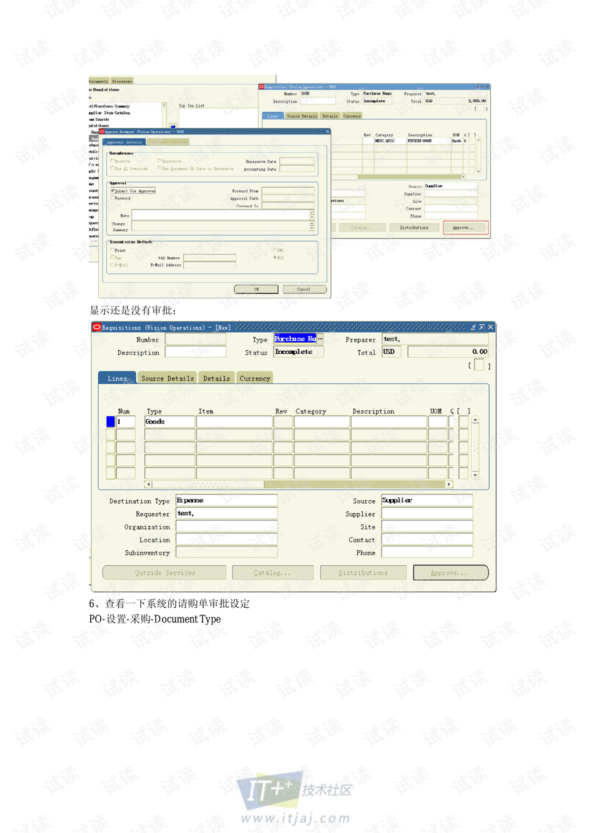Enable the Forward checkbox
The width and height of the screenshot is (589, 833).
[112, 198]
